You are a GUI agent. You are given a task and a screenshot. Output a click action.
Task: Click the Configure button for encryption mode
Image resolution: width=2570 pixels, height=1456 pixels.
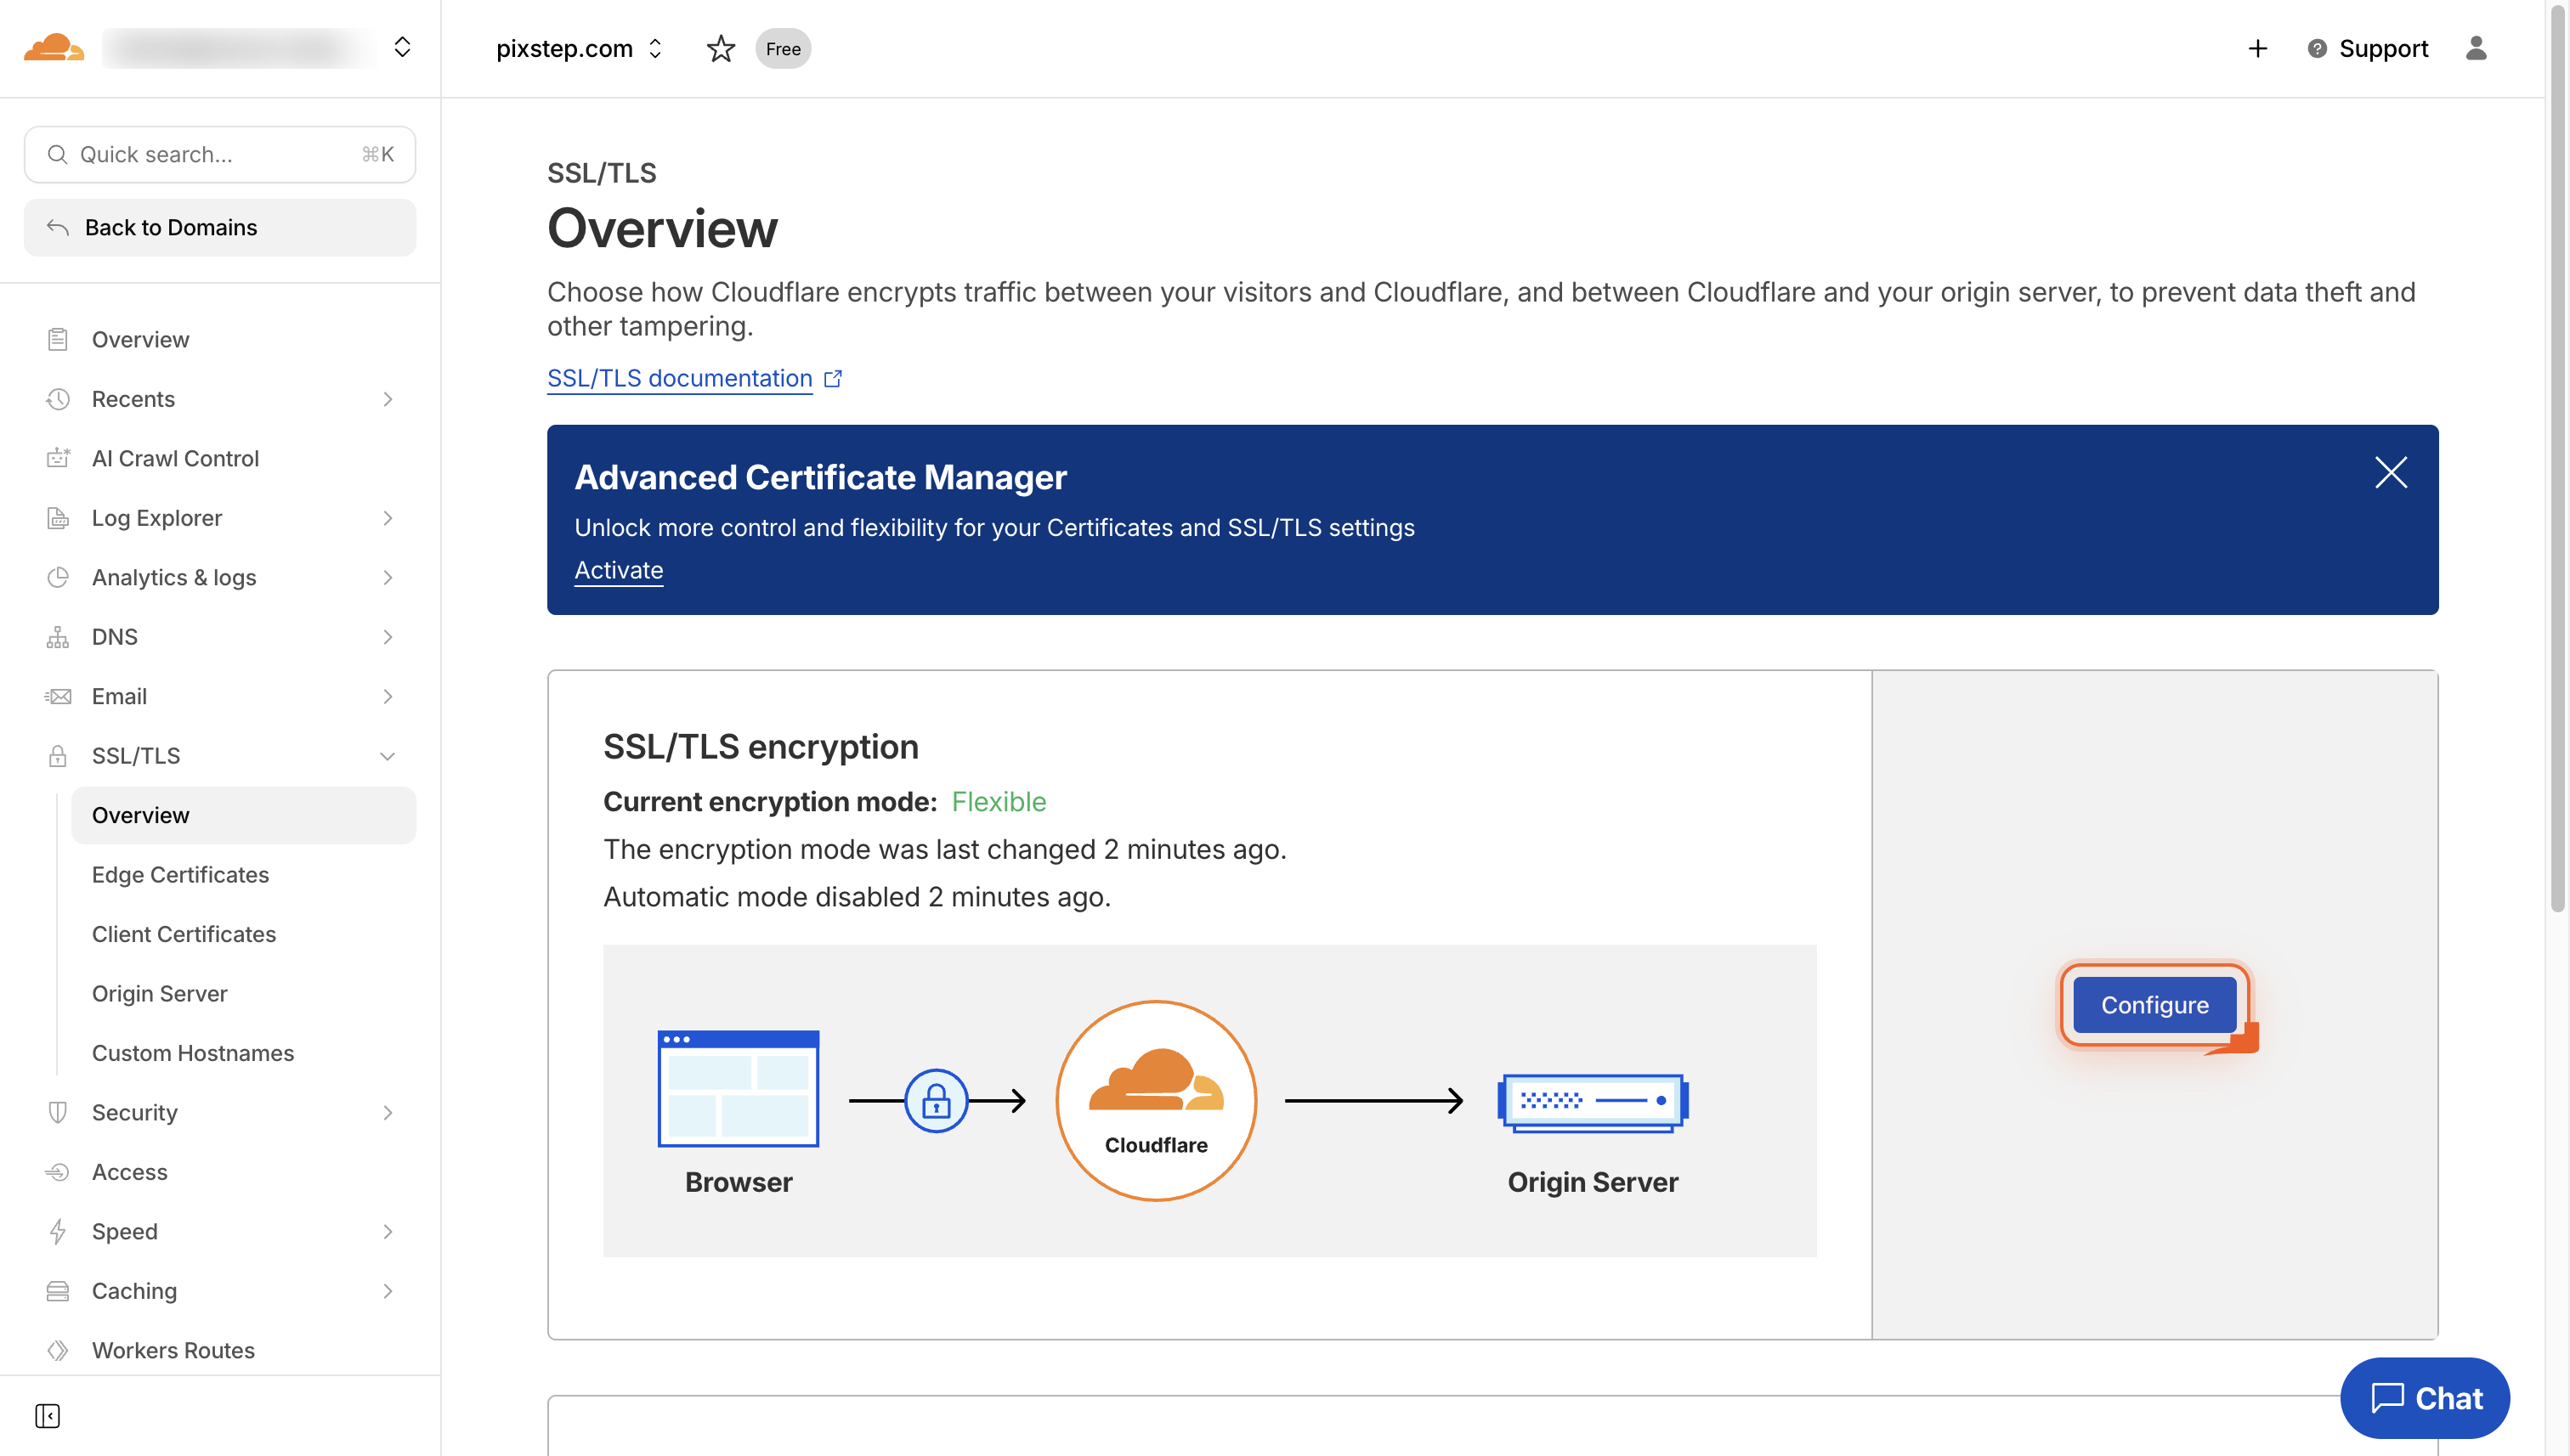pyautogui.click(x=2153, y=1004)
